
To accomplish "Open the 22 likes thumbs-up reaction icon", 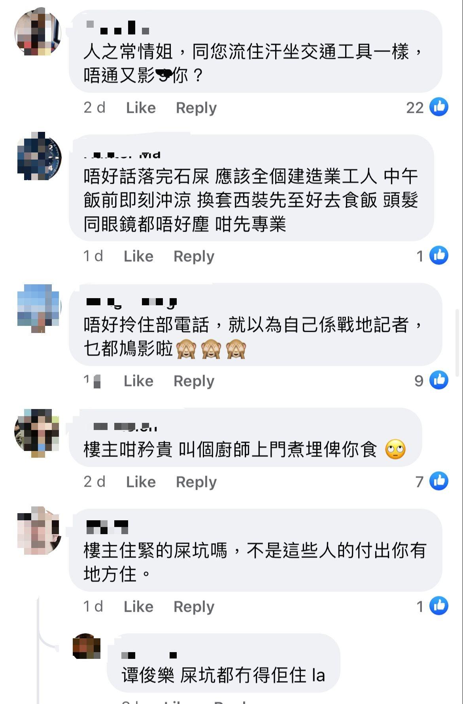I will tap(439, 107).
